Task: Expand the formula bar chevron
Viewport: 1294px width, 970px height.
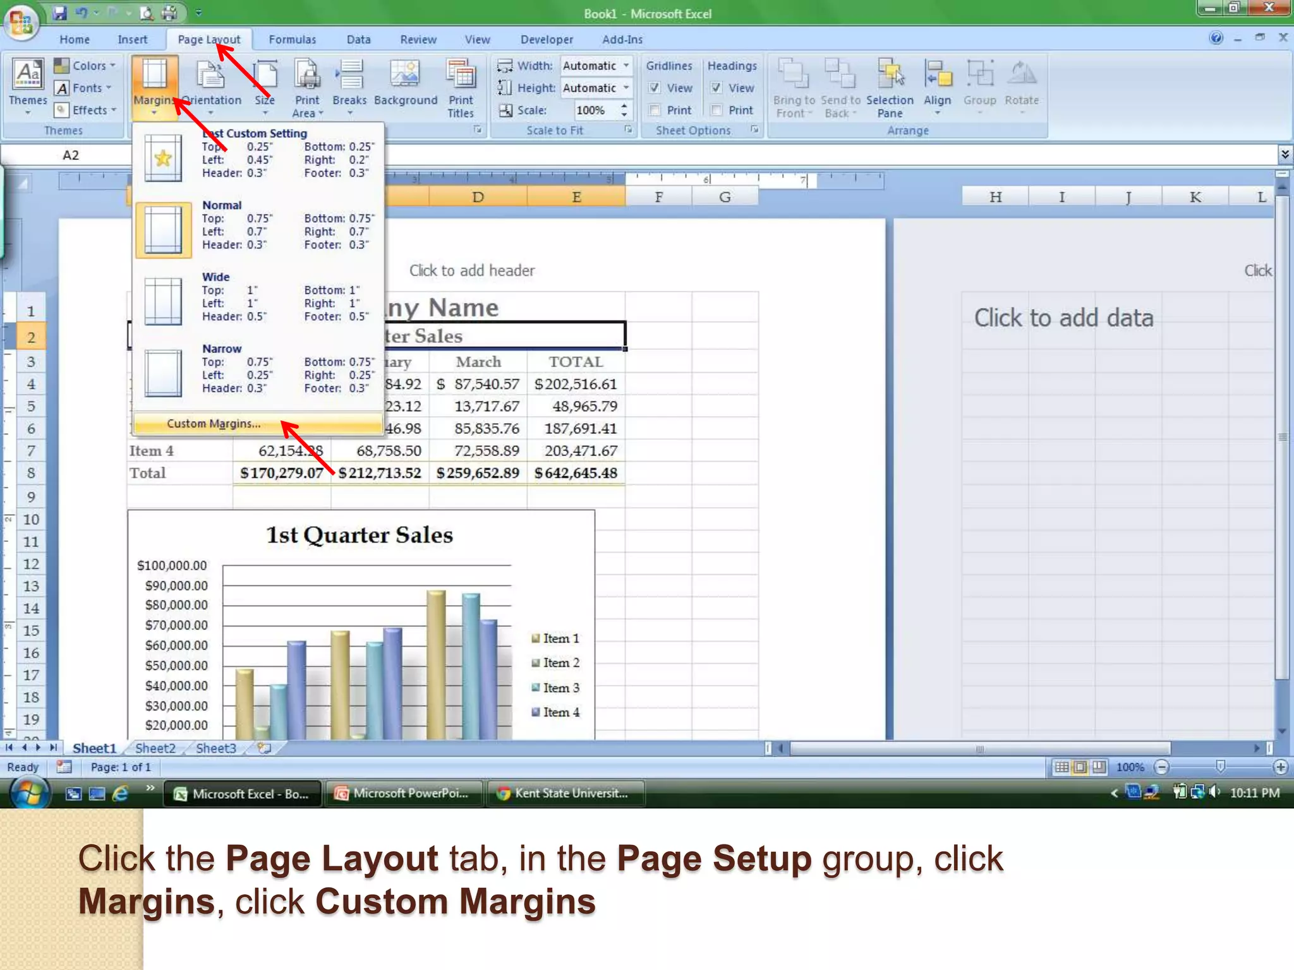Action: click(x=1285, y=153)
